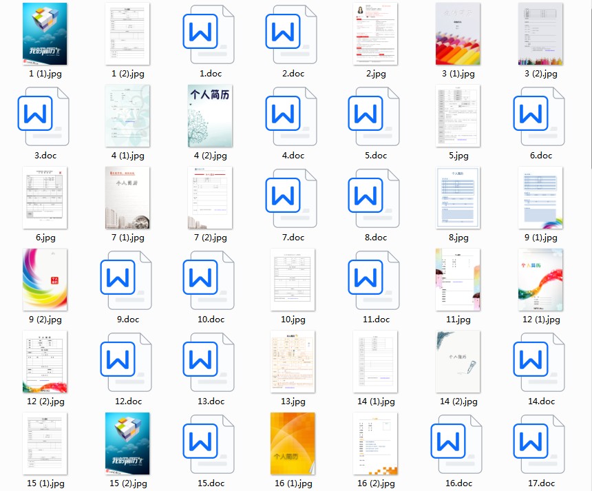Select the 12 (1).jpg colorful wave thumbnail
This screenshot has height=491, width=592.
(x=540, y=280)
